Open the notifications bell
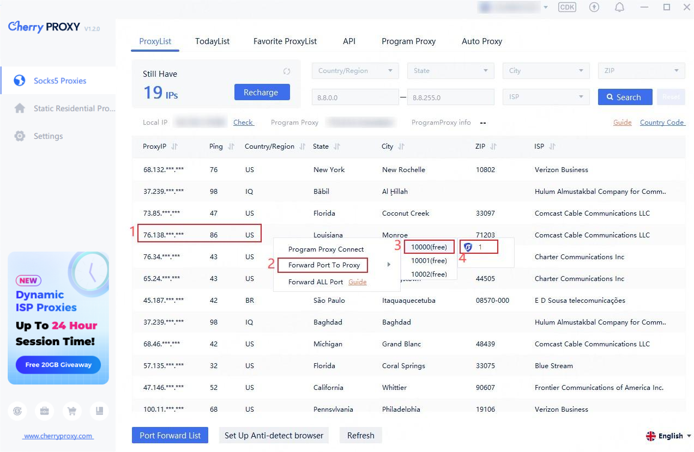Screen dimensions: 694x452 coord(619,8)
